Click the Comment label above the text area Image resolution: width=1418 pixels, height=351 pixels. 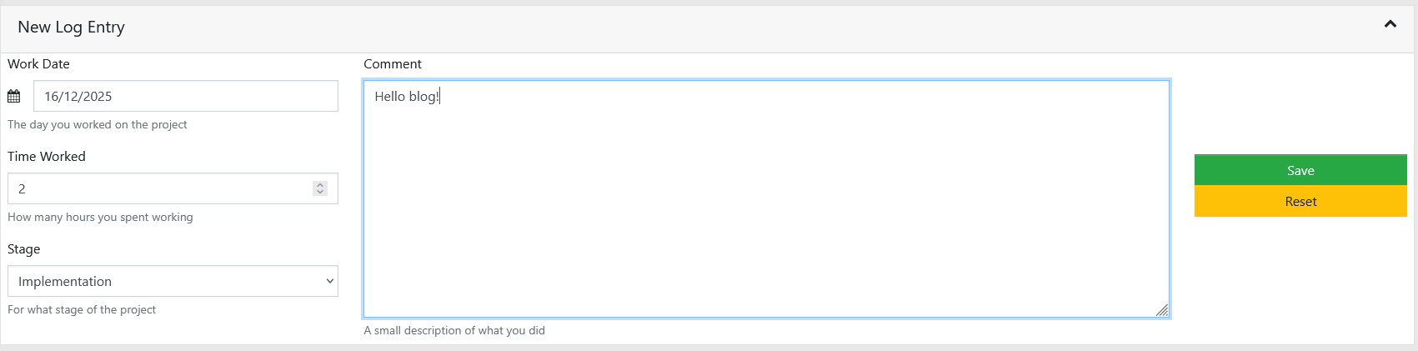tap(393, 64)
